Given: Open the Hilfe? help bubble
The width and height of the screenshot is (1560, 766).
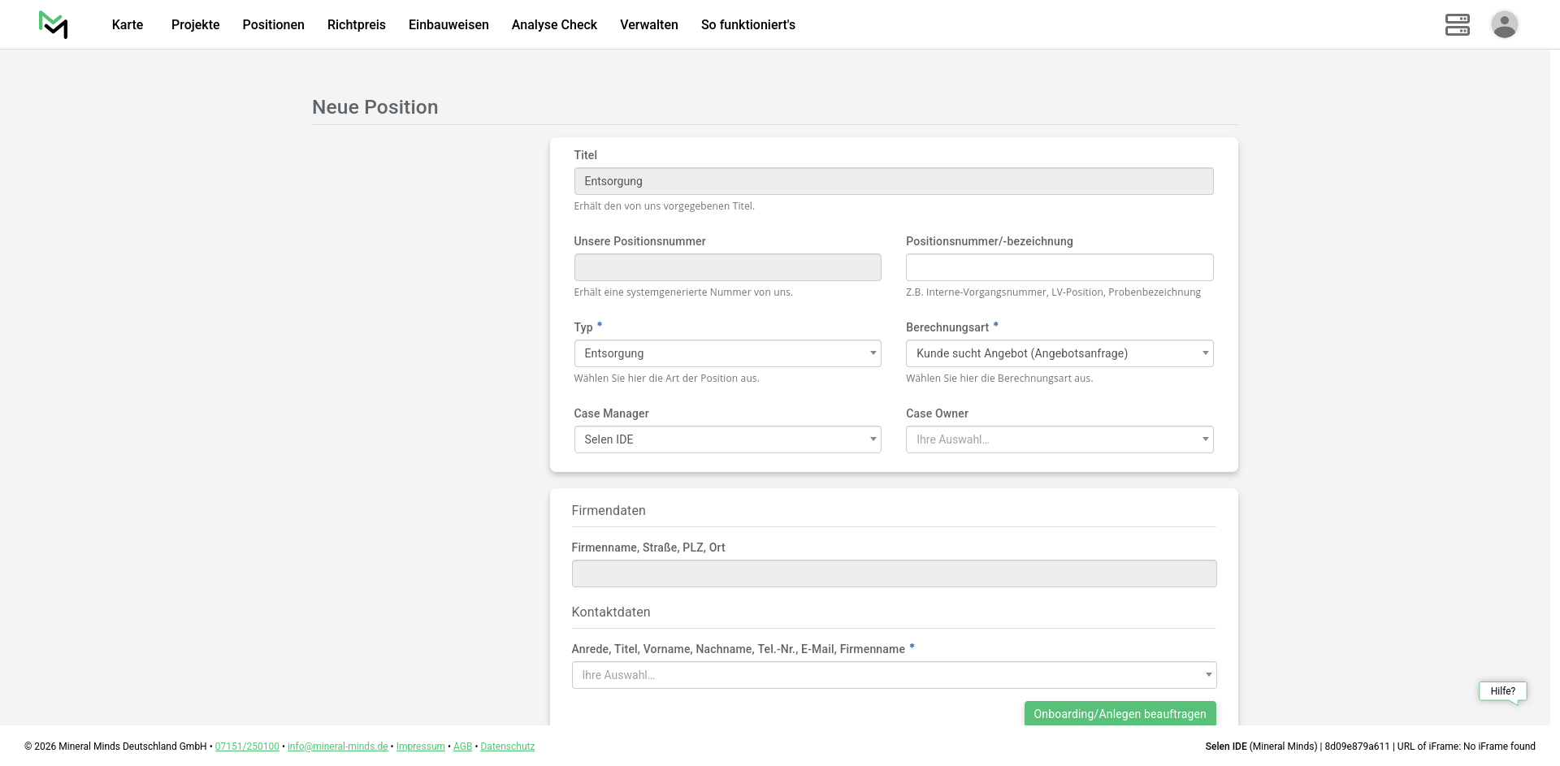Looking at the screenshot, I should coord(1502,691).
